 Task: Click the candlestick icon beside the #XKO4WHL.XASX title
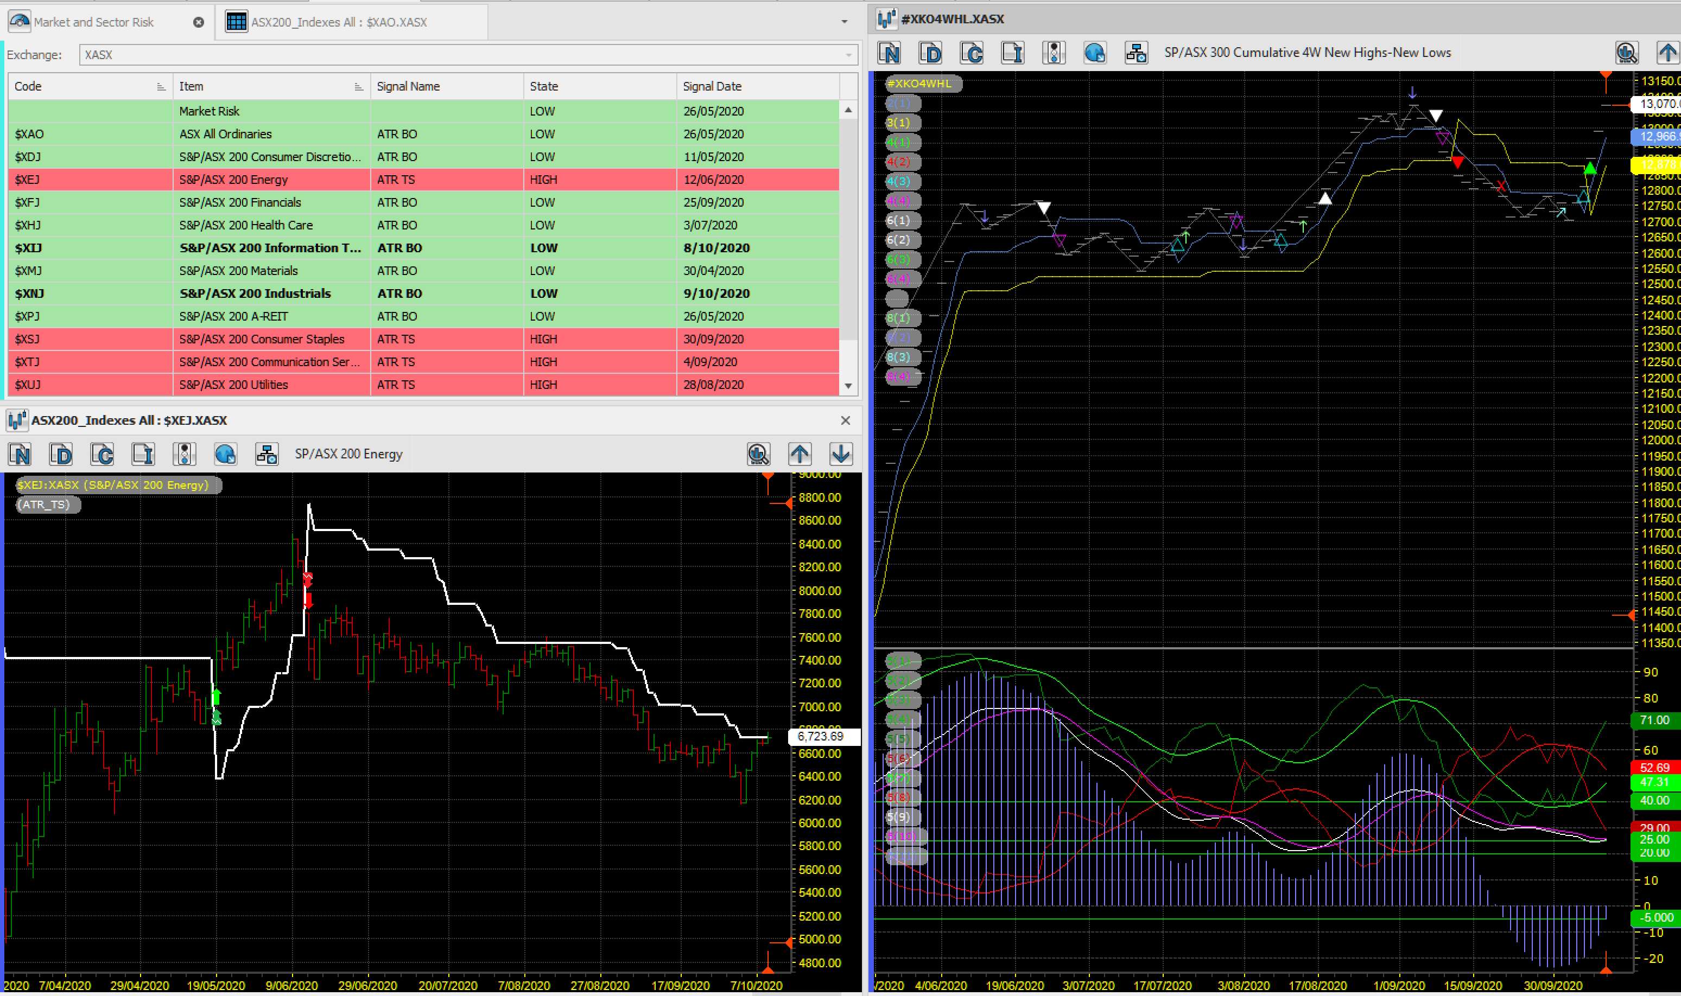(x=887, y=19)
